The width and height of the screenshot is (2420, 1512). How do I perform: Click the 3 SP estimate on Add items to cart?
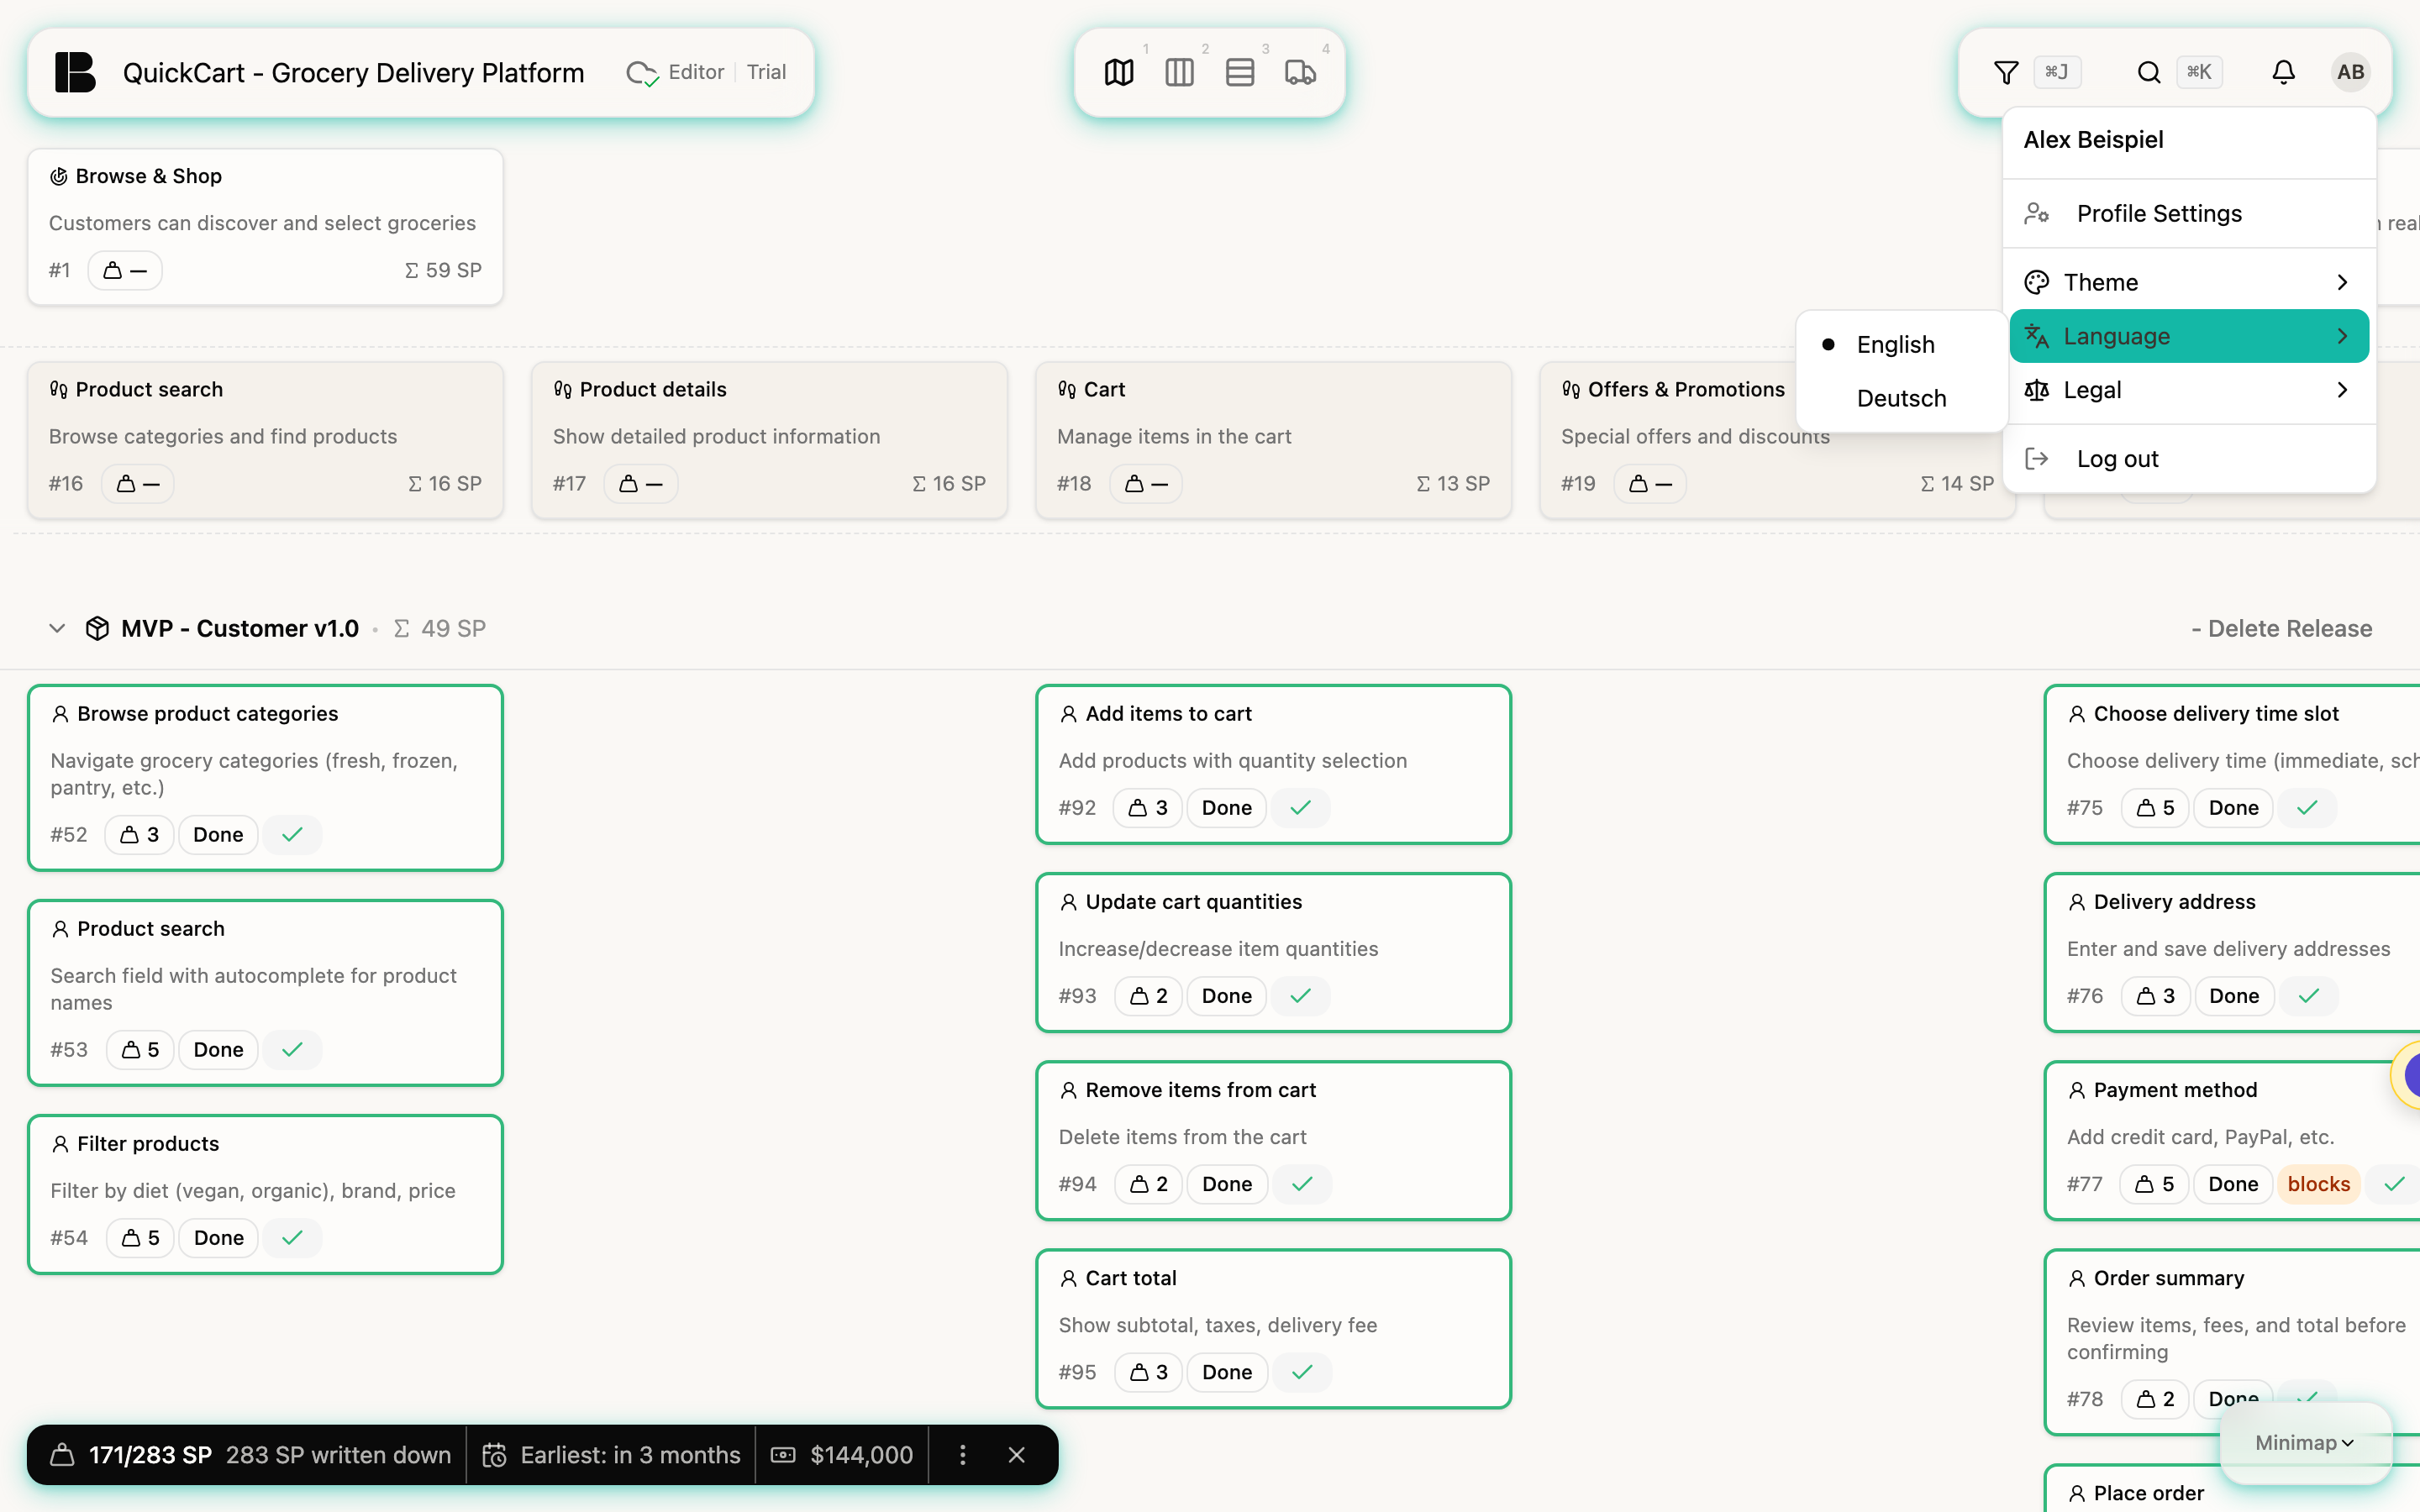pyautogui.click(x=1147, y=807)
